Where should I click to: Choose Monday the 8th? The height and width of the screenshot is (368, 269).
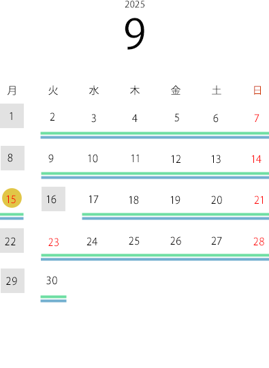point(12,158)
